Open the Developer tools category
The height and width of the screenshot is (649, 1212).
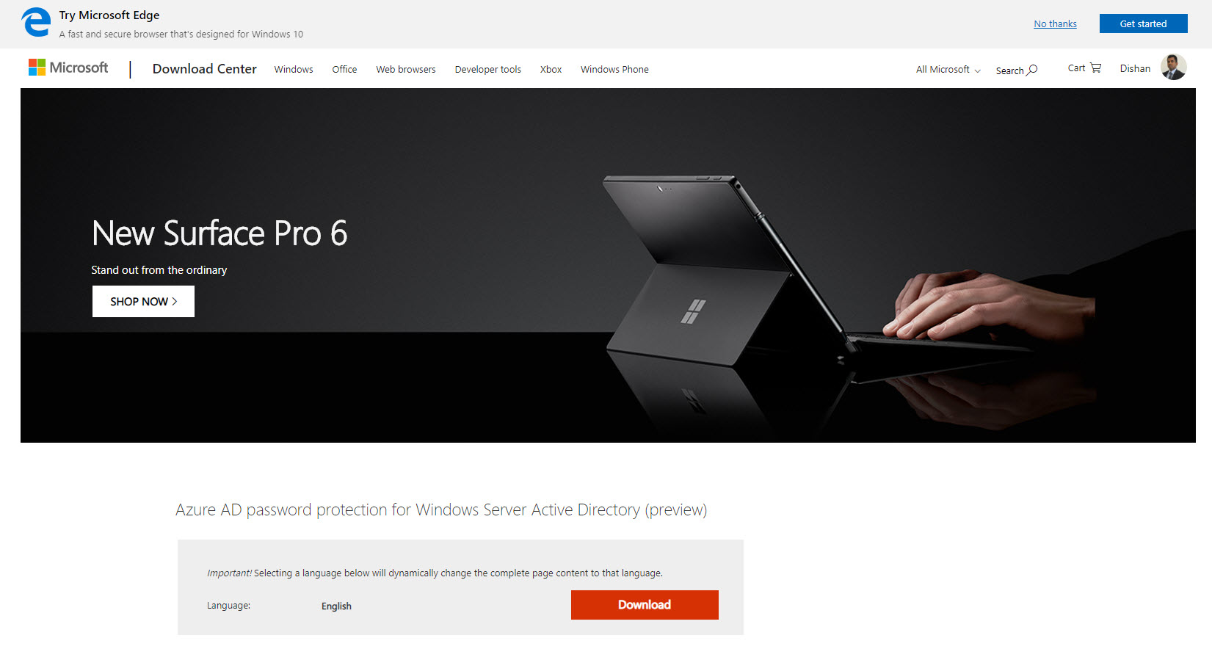point(487,70)
